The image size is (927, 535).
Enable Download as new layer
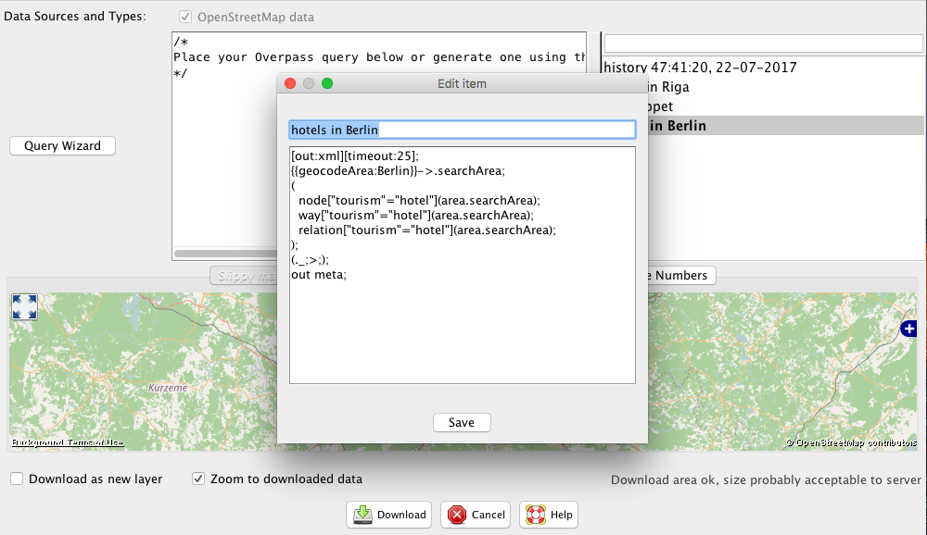click(x=18, y=479)
